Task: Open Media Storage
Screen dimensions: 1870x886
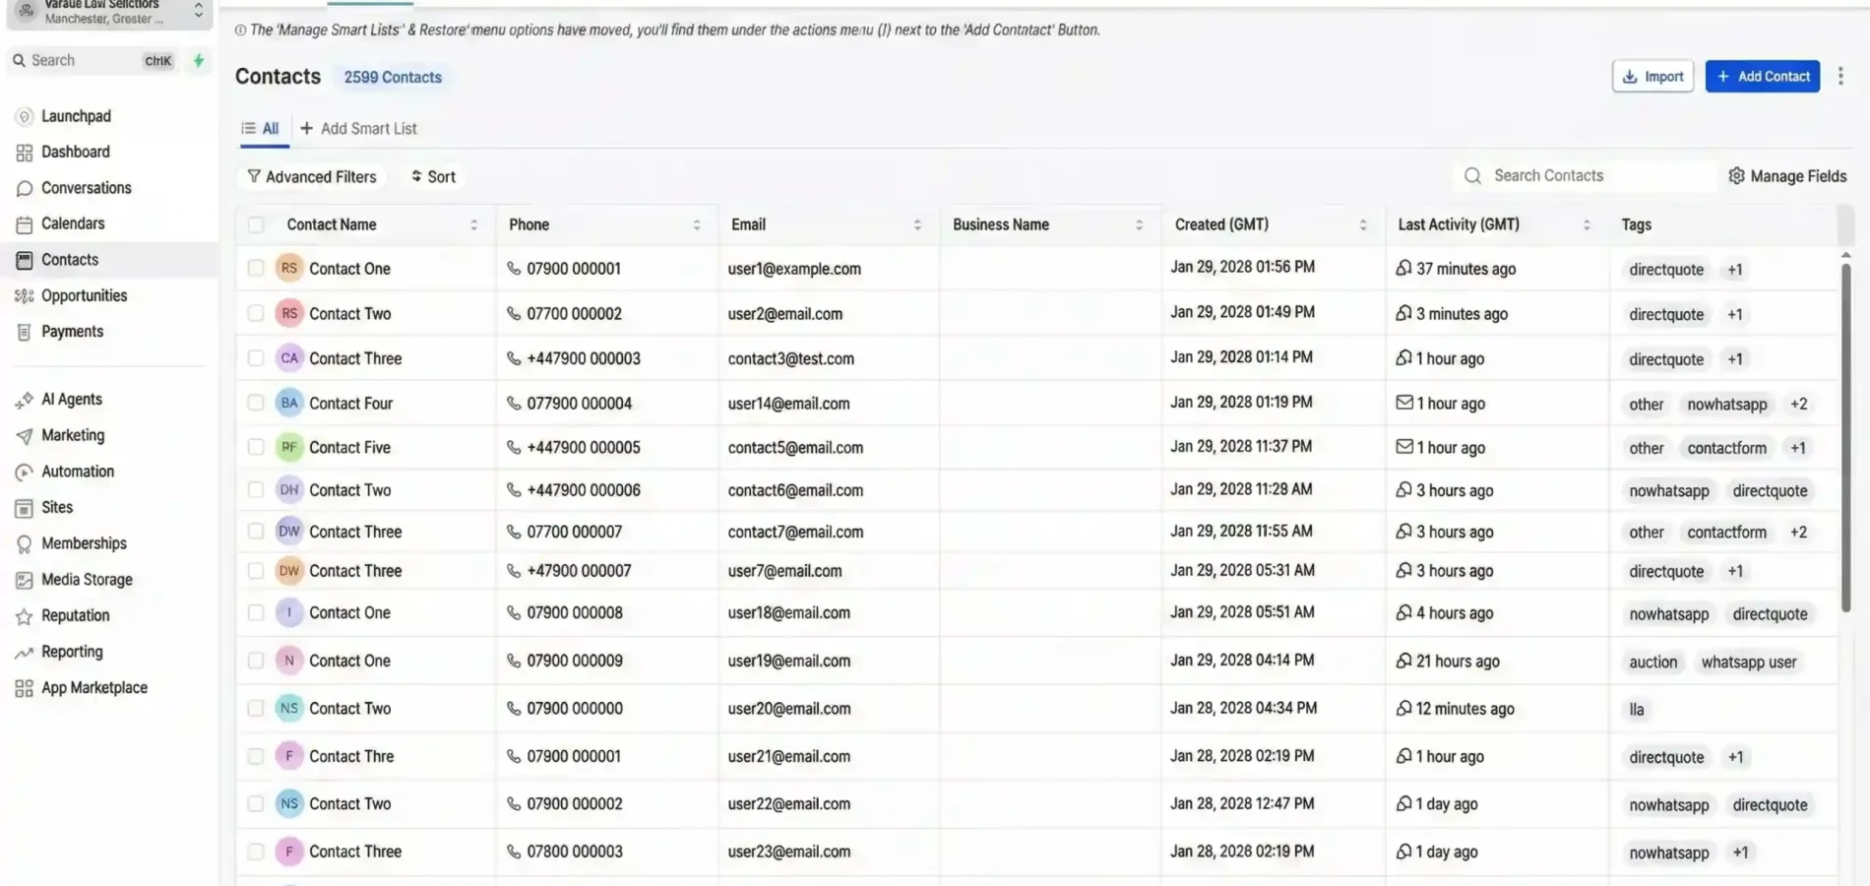Action: click(x=87, y=579)
